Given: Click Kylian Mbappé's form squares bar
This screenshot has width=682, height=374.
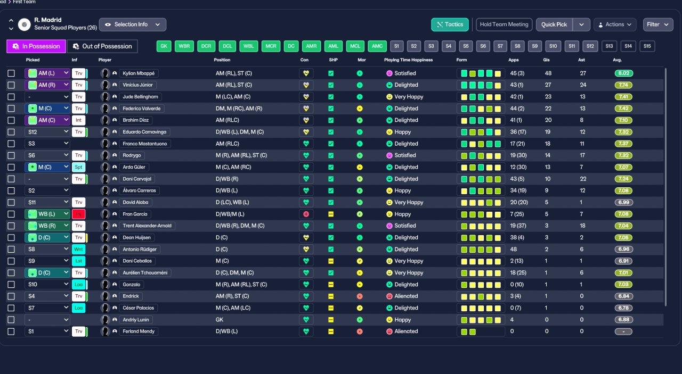Looking at the screenshot, I should point(481,73).
